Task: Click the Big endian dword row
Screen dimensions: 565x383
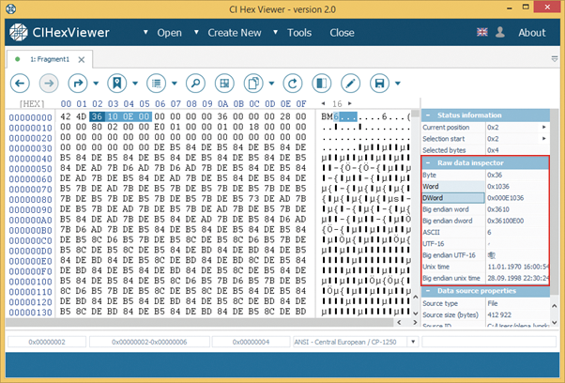Action: click(x=485, y=221)
